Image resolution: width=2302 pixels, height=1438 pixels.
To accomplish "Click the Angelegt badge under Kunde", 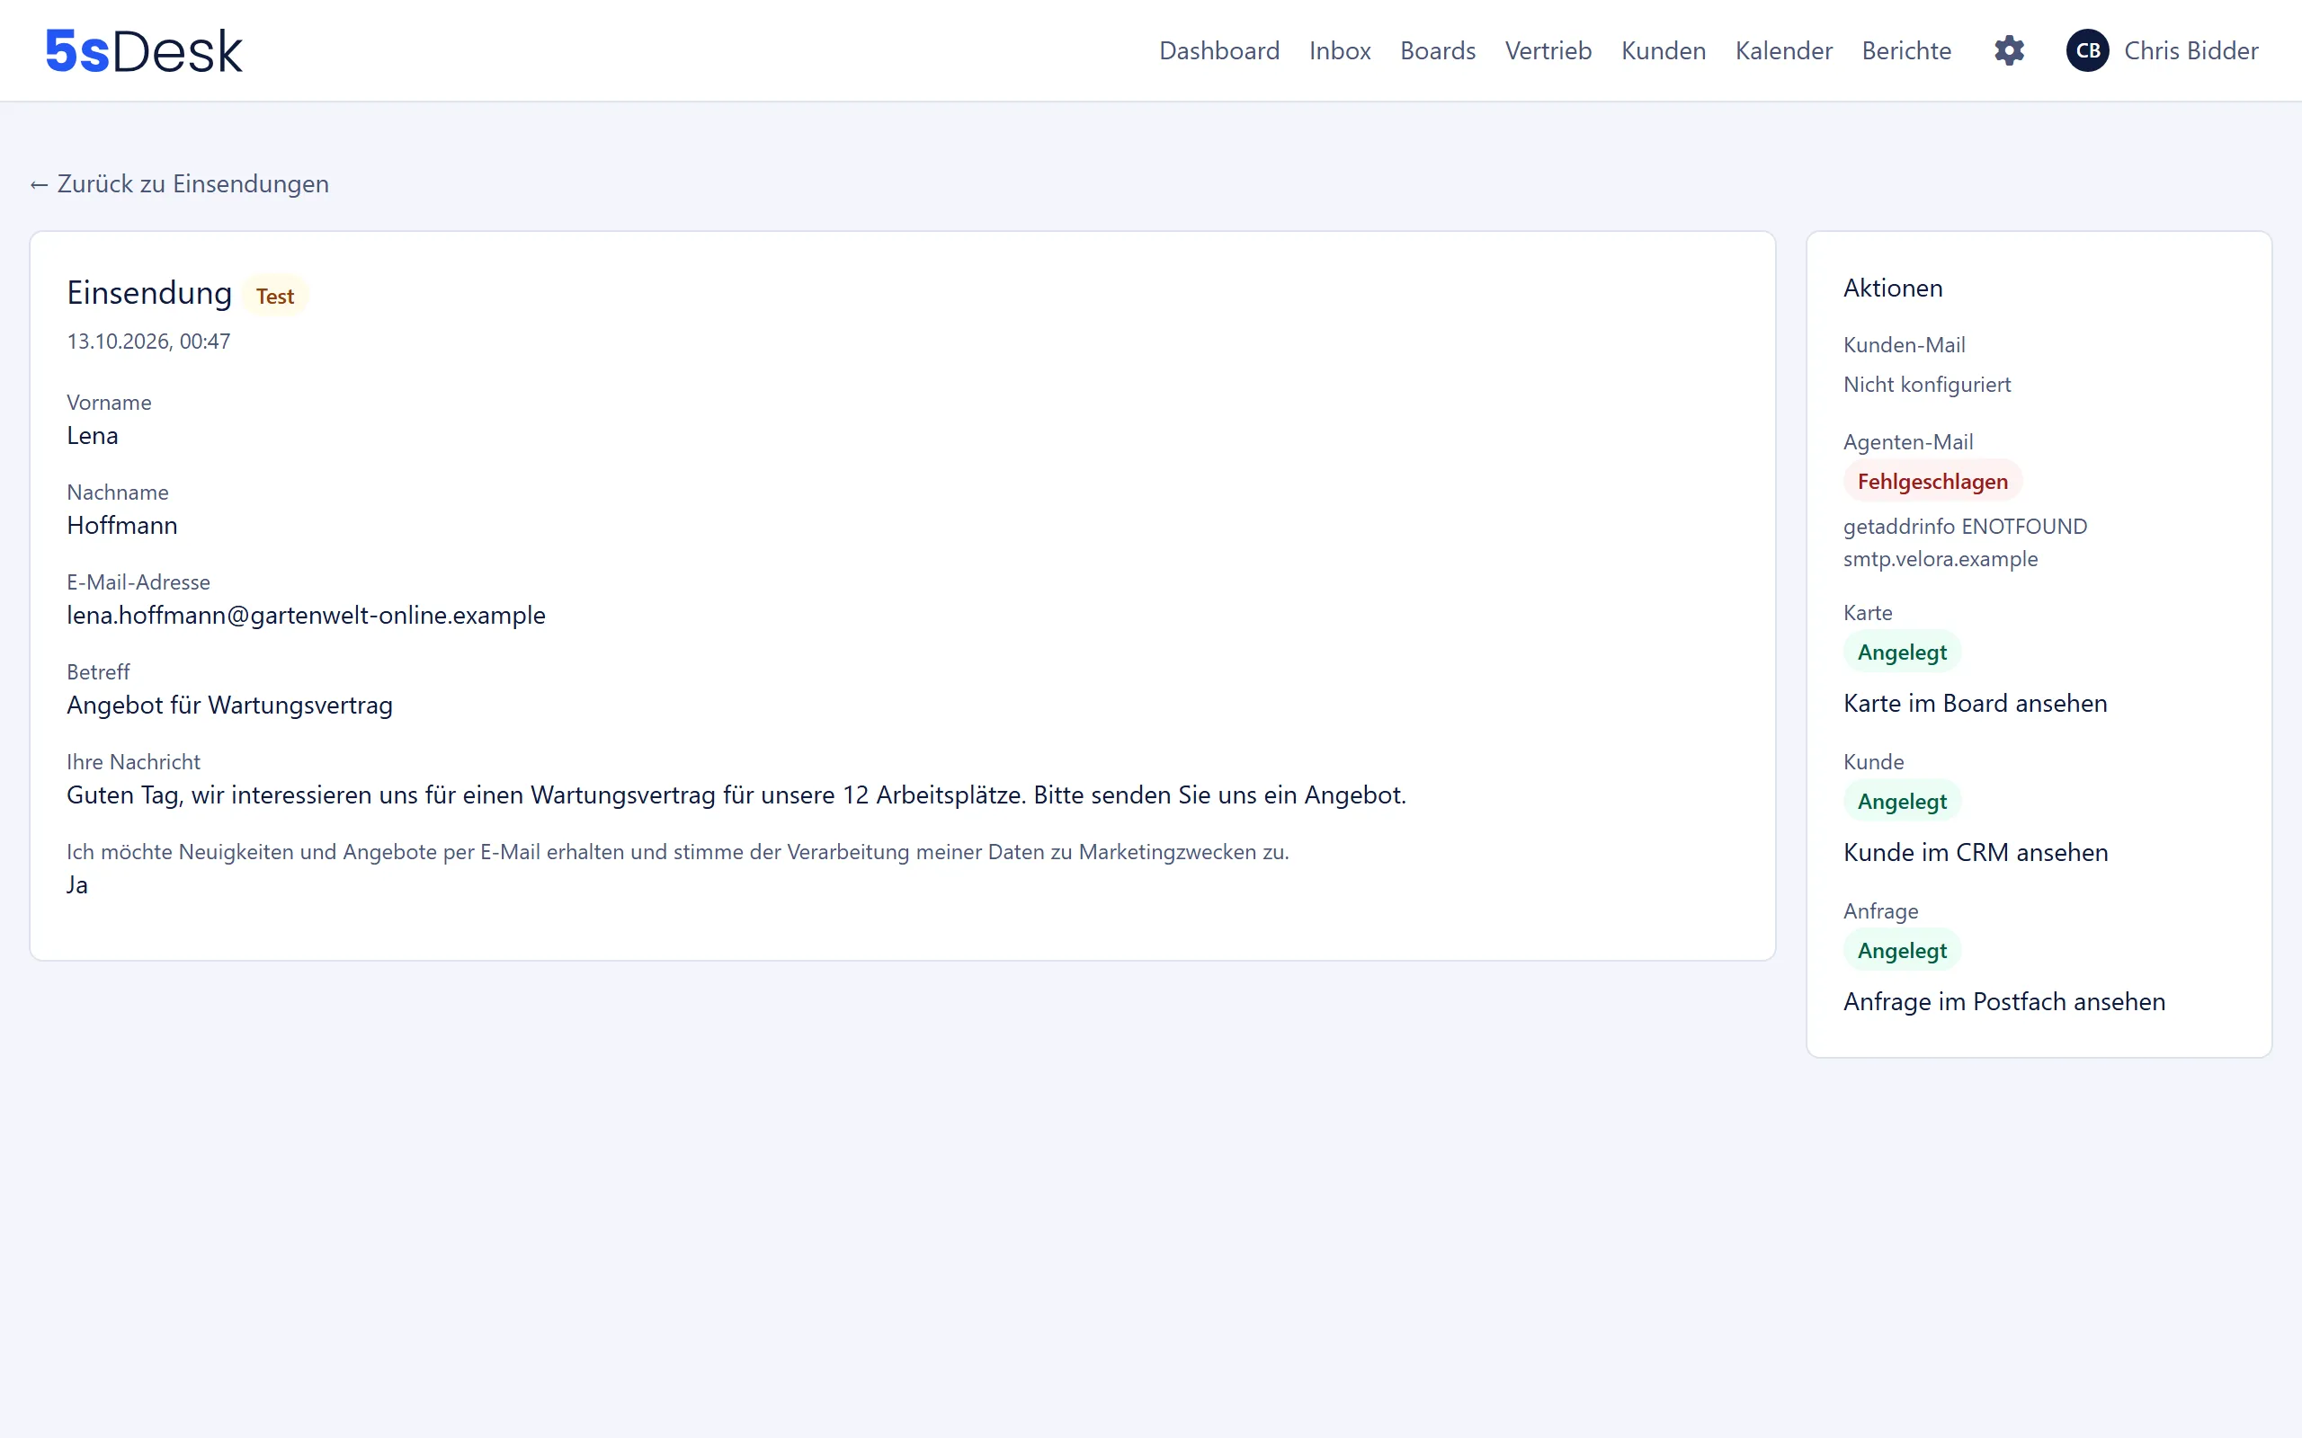I will [1902, 801].
